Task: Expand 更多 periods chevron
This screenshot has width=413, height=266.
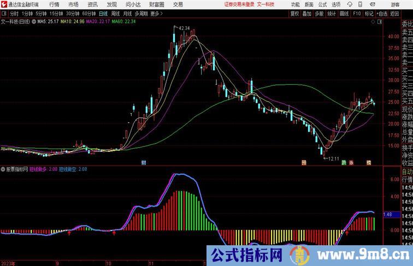Action: click(156, 14)
